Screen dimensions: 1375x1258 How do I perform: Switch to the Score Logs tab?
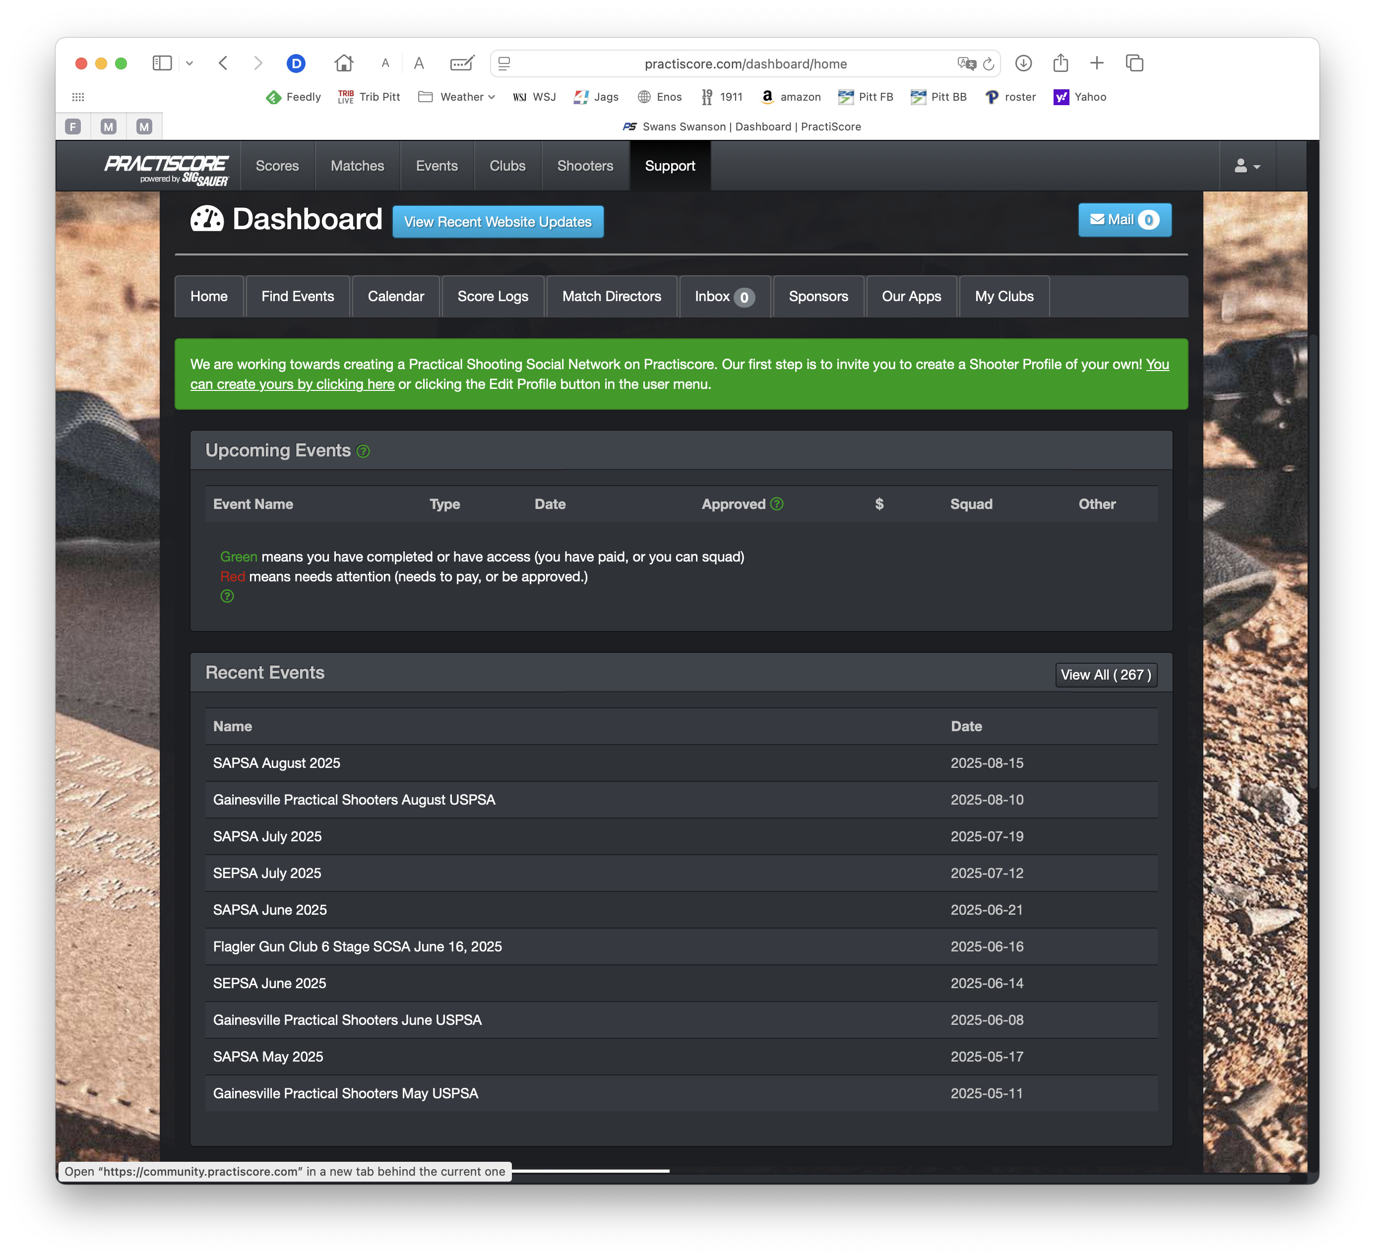493,296
